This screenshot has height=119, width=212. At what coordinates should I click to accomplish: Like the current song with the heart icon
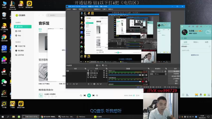click(x=45, y=97)
